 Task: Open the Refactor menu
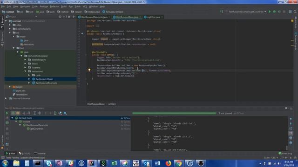coord(54,6)
